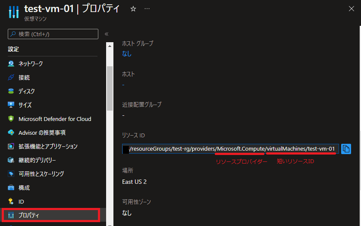361x226 pixels.
Task: Click the リソース ID label
Action: (x=133, y=136)
